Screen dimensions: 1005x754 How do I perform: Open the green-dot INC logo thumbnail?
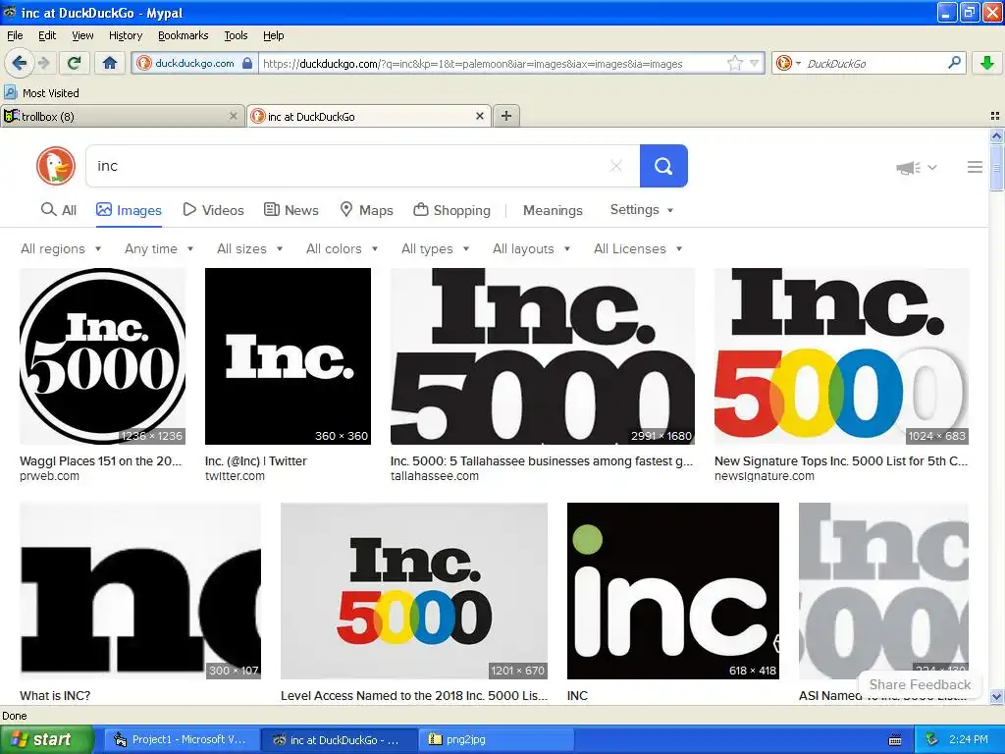pyautogui.click(x=673, y=590)
